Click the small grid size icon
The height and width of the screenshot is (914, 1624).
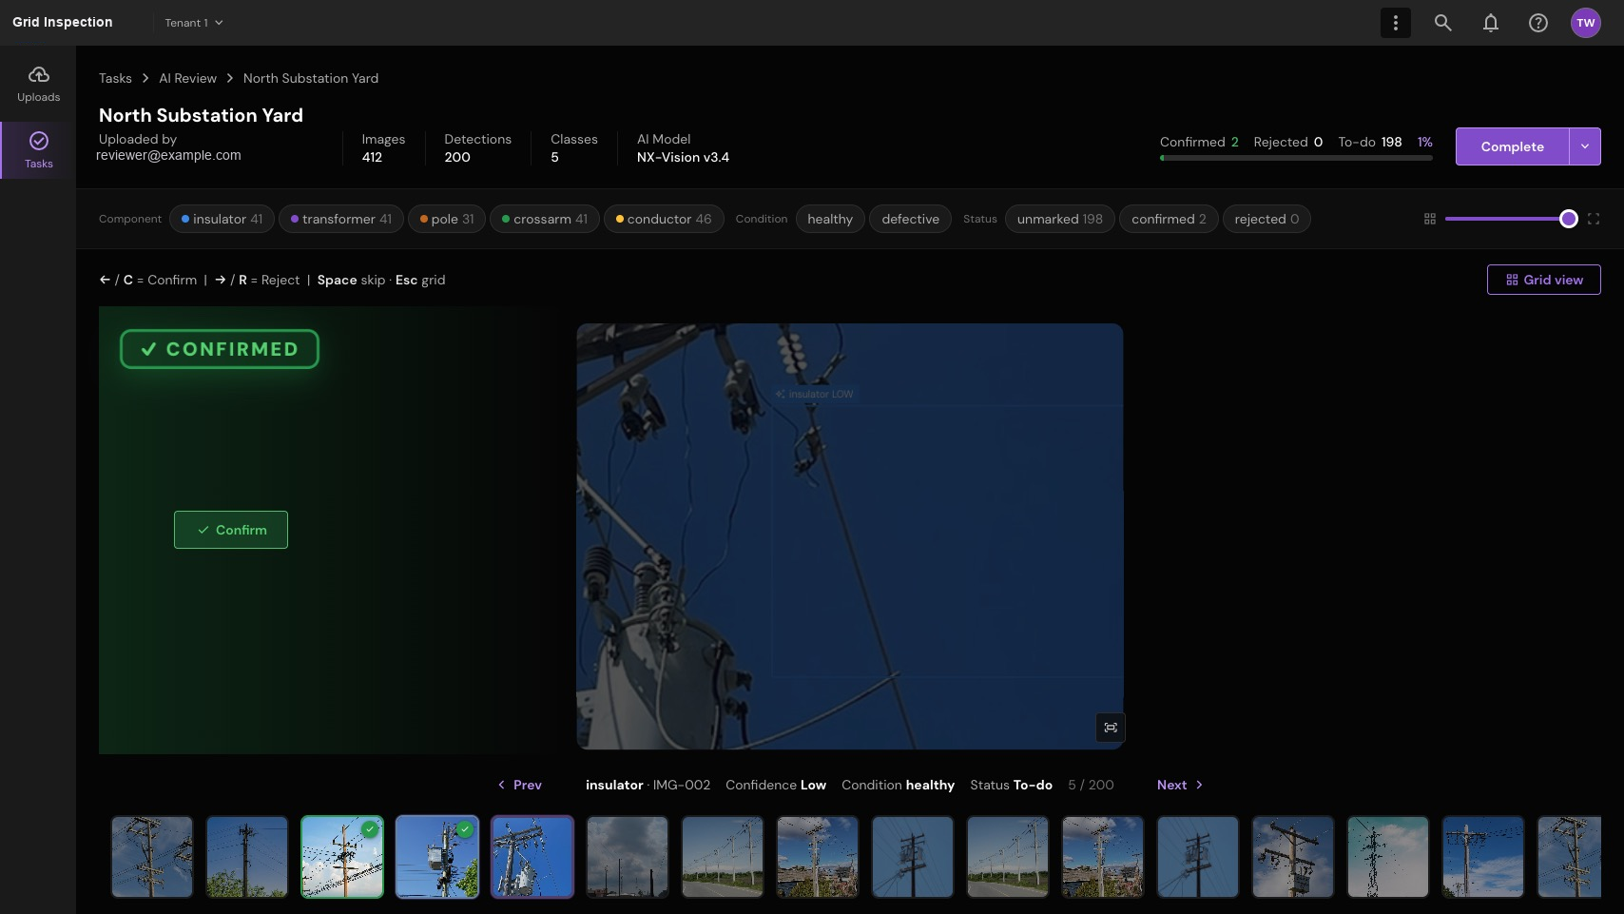[1429, 219]
